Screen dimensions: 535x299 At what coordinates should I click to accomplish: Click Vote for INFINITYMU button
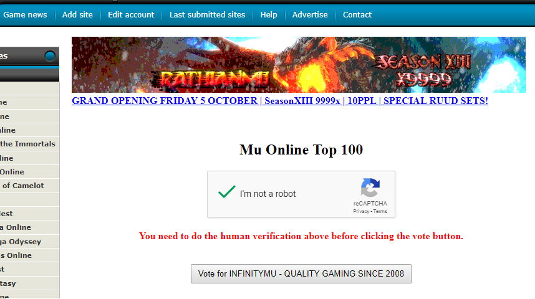click(x=301, y=273)
